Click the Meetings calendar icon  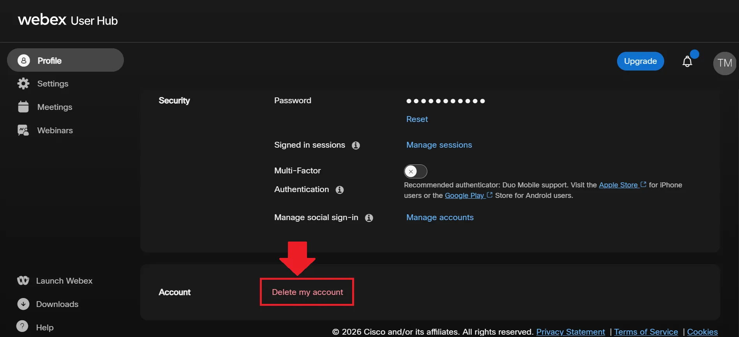click(23, 107)
